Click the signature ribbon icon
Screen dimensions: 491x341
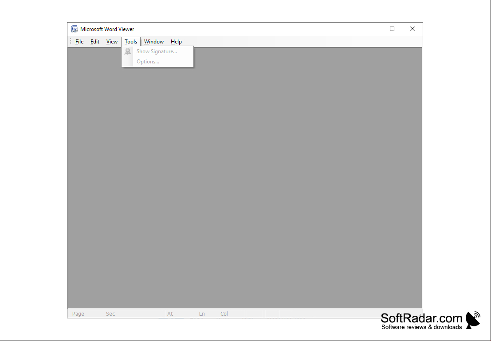[127, 51]
